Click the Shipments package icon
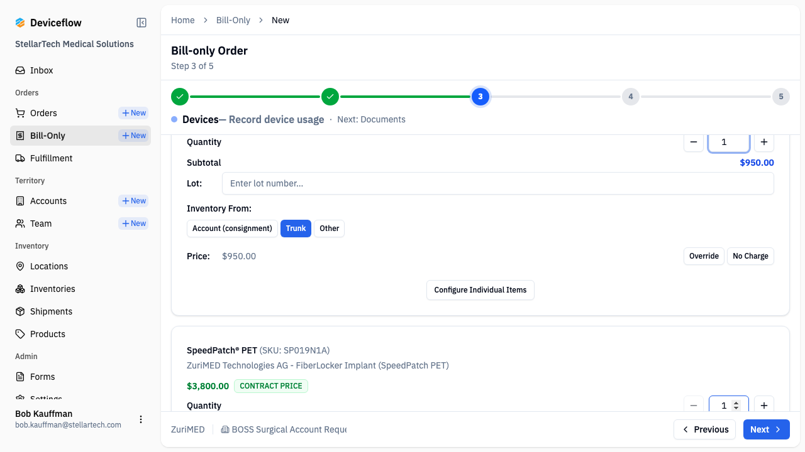The image size is (805, 452). (x=20, y=311)
